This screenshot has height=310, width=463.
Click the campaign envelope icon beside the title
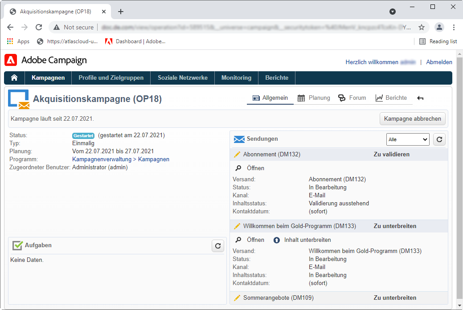pyautogui.click(x=19, y=99)
